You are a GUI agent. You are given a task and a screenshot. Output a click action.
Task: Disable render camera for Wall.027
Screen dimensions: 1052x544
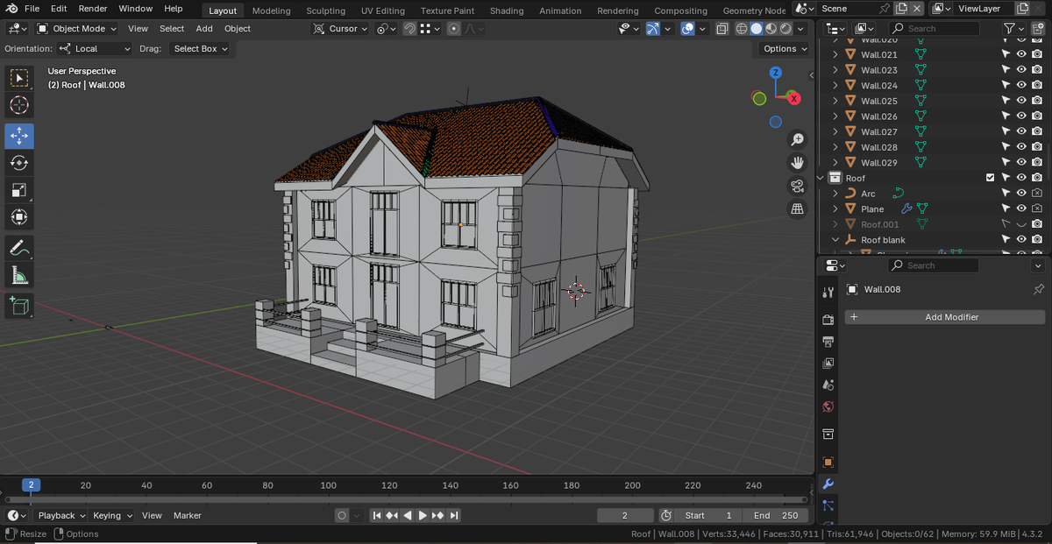pyautogui.click(x=1037, y=131)
